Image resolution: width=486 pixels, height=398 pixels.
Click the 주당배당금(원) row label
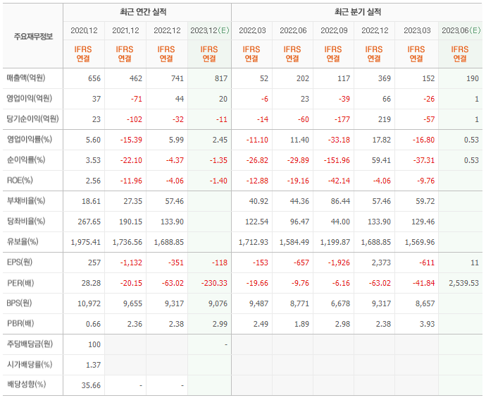[30, 344]
